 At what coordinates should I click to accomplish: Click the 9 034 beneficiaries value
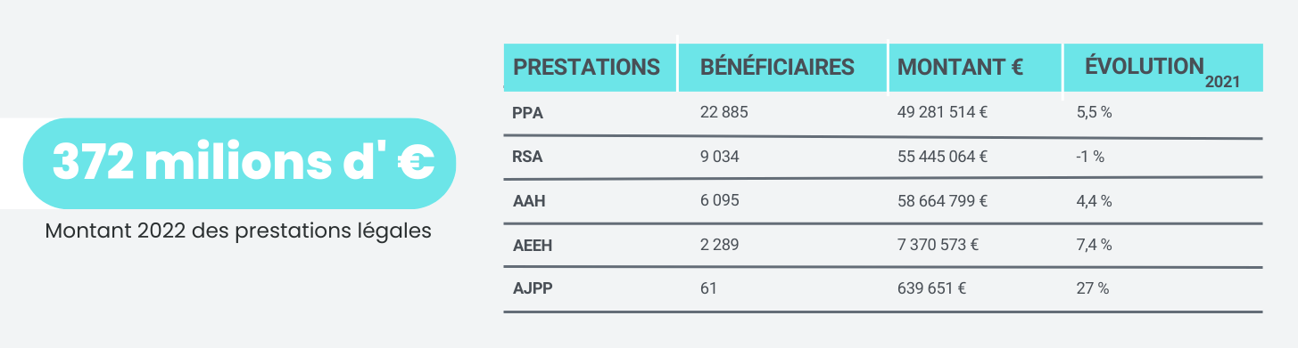coord(720,157)
